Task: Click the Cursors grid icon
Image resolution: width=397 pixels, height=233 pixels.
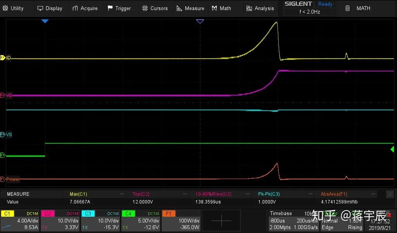Action: point(145,8)
